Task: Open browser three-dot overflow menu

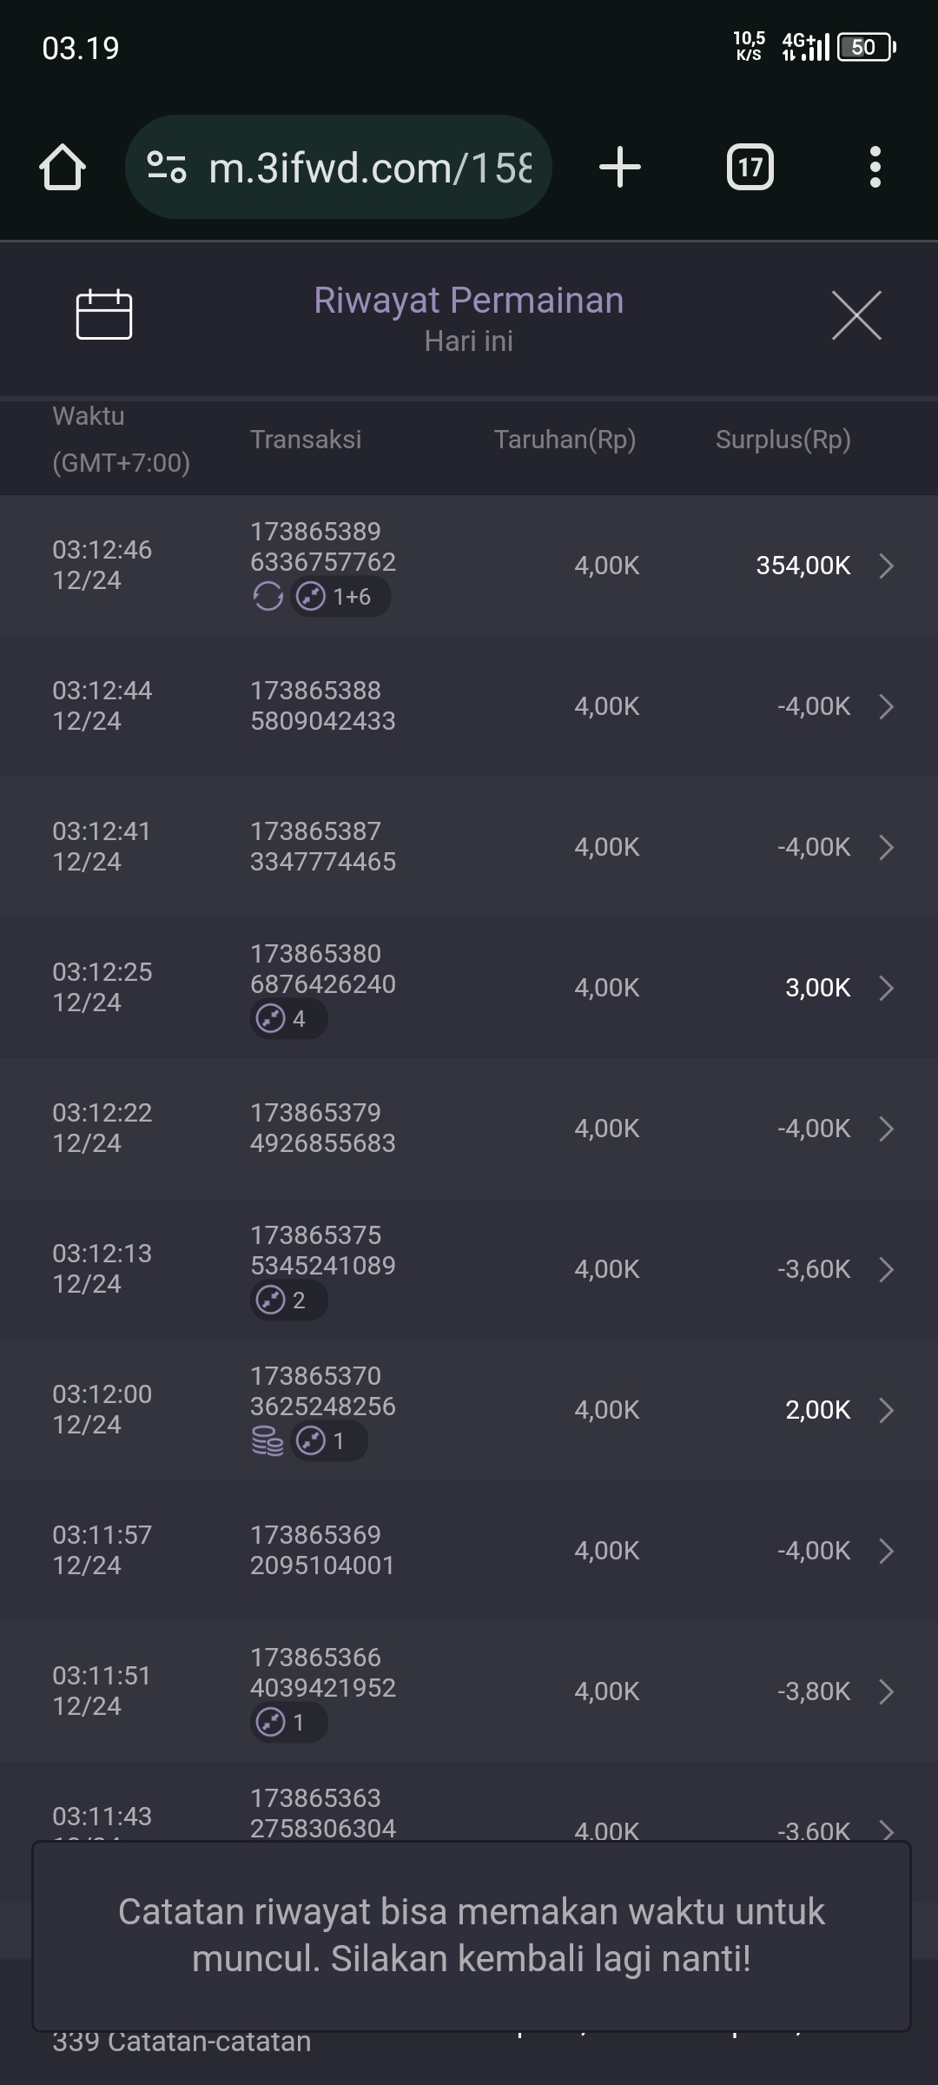Action: [x=875, y=167]
